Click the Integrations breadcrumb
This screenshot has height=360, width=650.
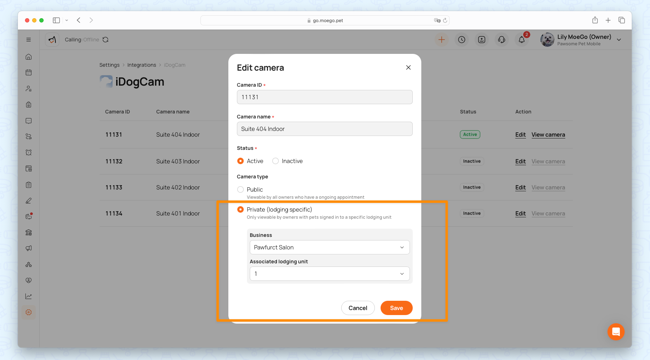pos(142,65)
